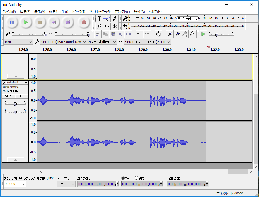Click the recording meter microphone icon
The image size is (259, 197).
125,18
